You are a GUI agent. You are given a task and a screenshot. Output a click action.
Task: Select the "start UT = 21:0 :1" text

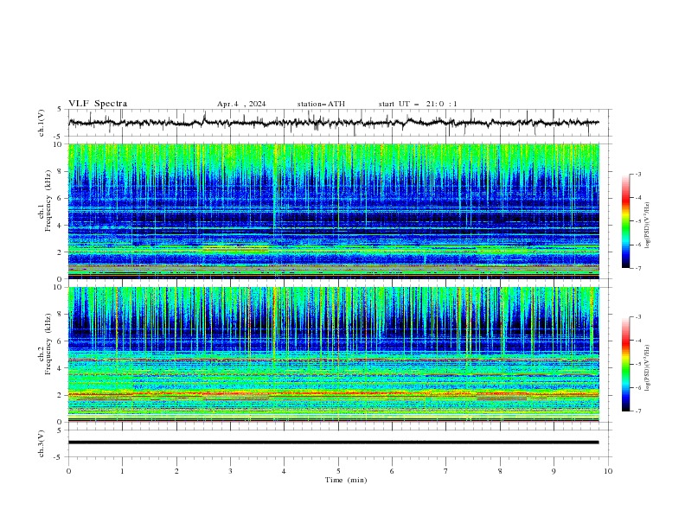(x=418, y=104)
